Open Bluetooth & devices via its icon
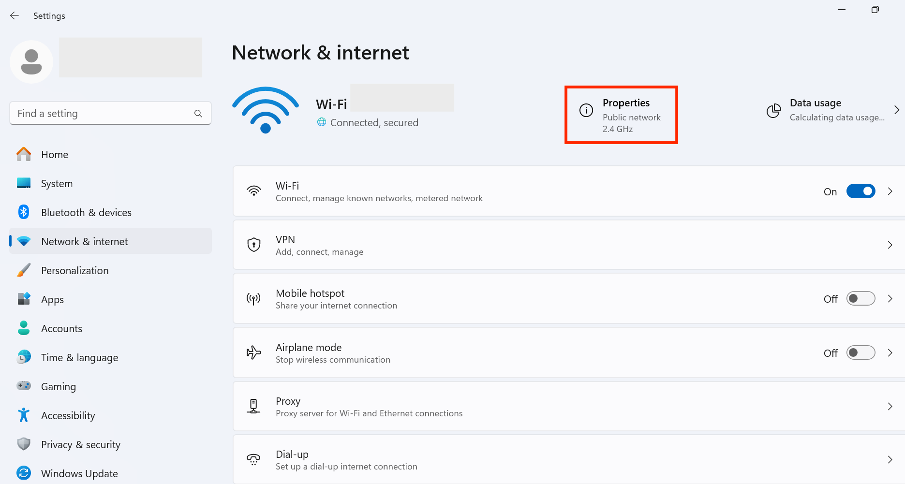905x484 pixels. tap(23, 212)
